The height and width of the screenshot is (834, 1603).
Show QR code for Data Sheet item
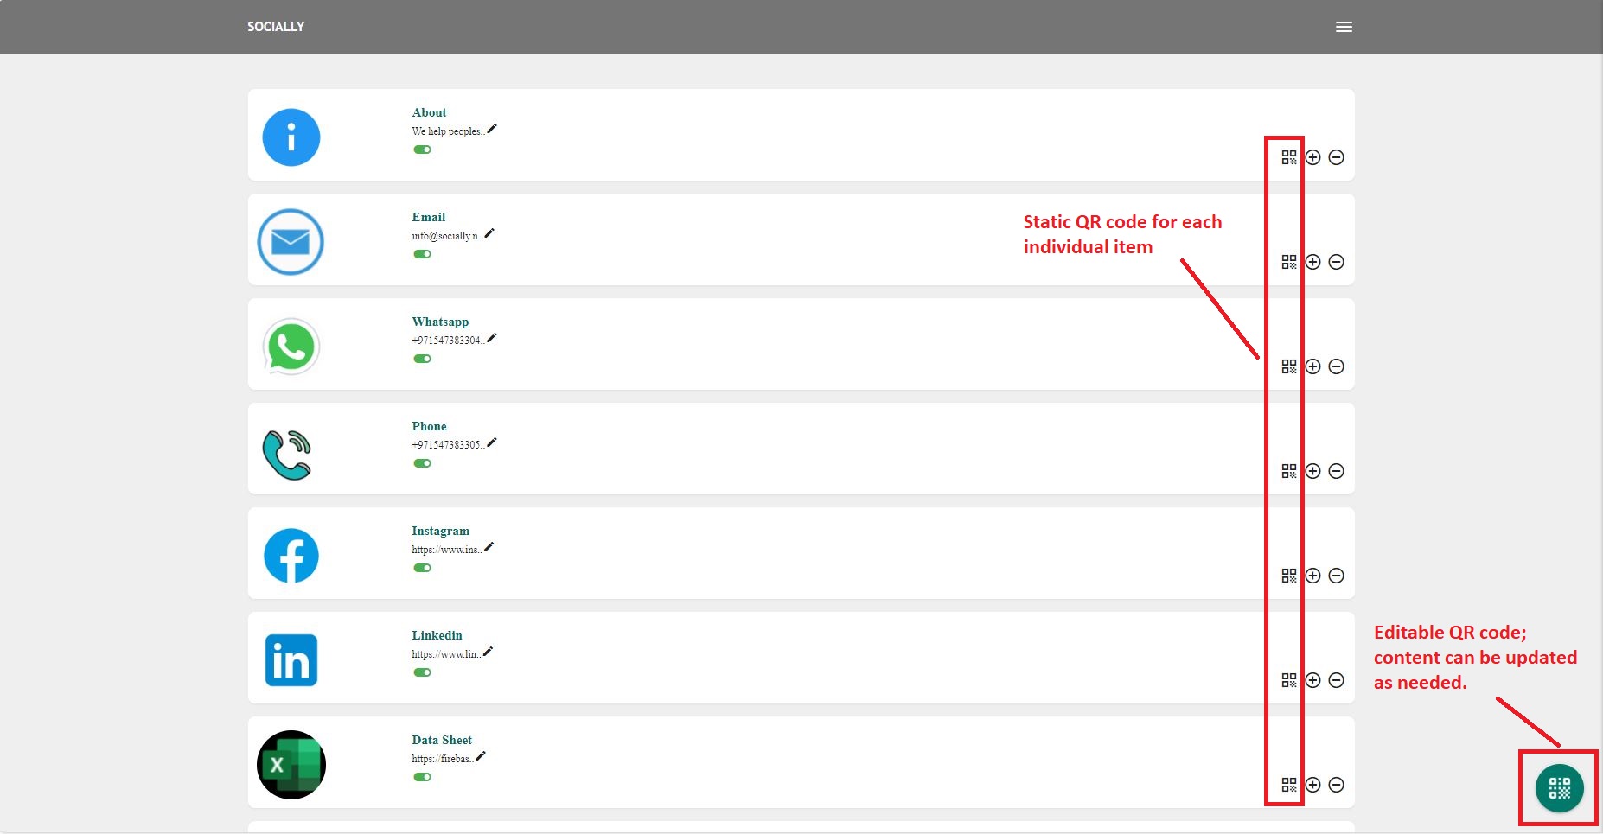tap(1289, 785)
